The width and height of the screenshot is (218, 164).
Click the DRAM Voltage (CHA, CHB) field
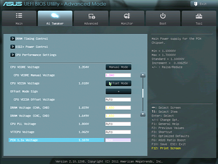(118, 107)
